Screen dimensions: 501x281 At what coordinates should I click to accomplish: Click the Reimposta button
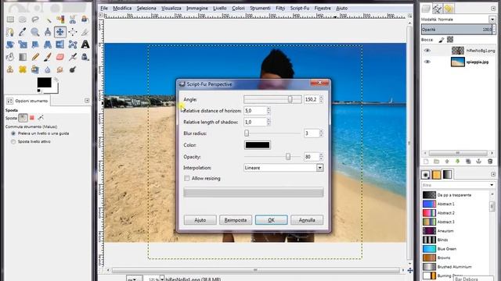236,220
